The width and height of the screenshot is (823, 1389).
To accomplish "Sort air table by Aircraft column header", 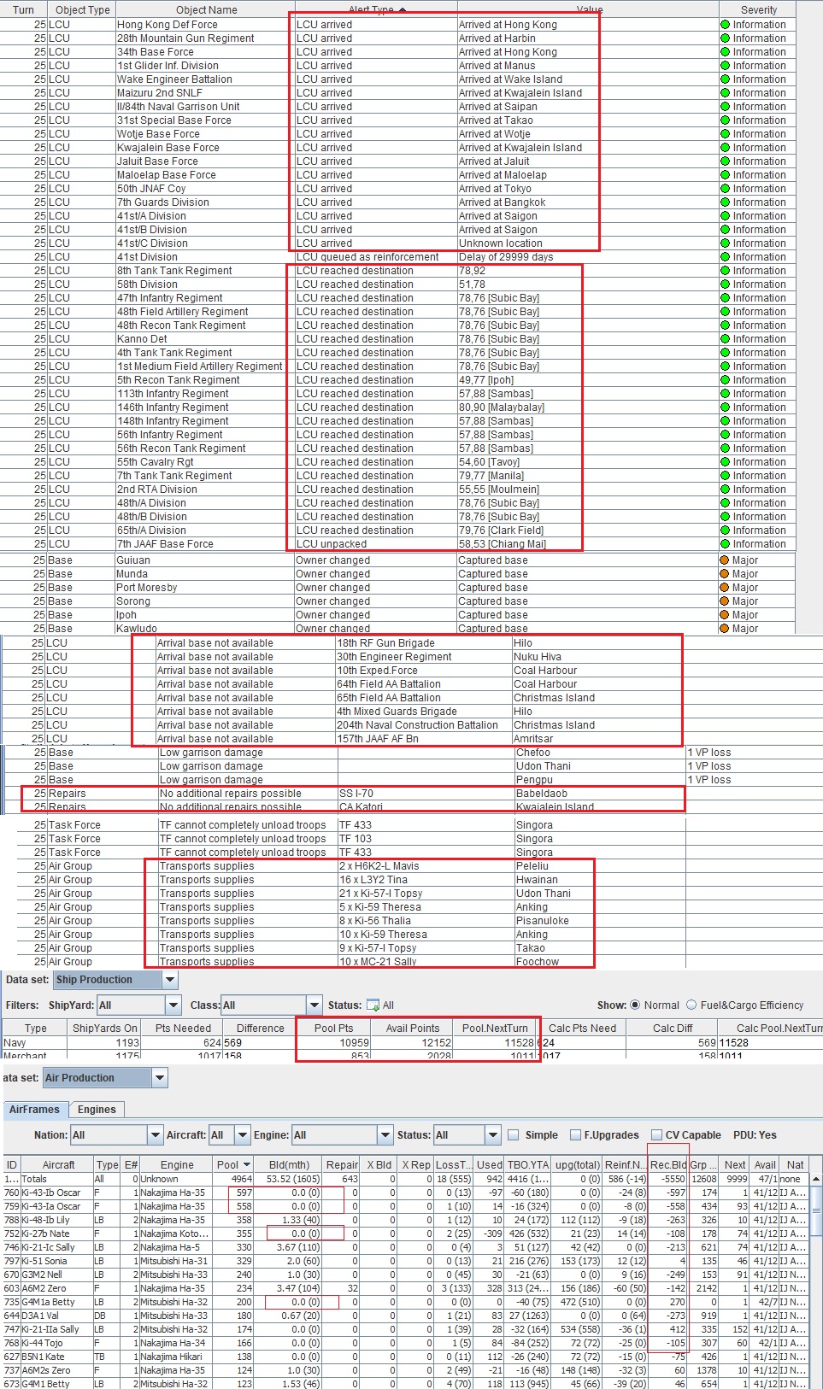I will (58, 1165).
